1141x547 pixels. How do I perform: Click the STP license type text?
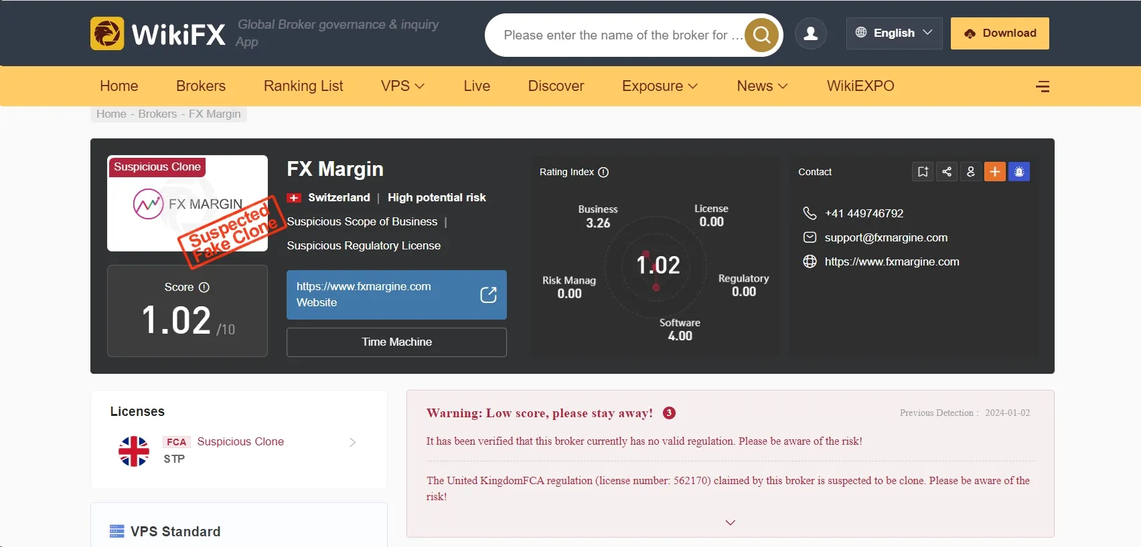point(174,459)
